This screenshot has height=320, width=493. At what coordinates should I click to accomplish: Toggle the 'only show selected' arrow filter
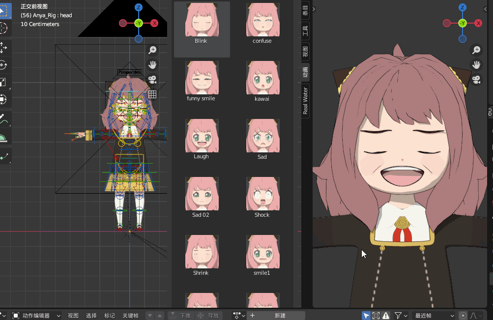click(x=366, y=316)
